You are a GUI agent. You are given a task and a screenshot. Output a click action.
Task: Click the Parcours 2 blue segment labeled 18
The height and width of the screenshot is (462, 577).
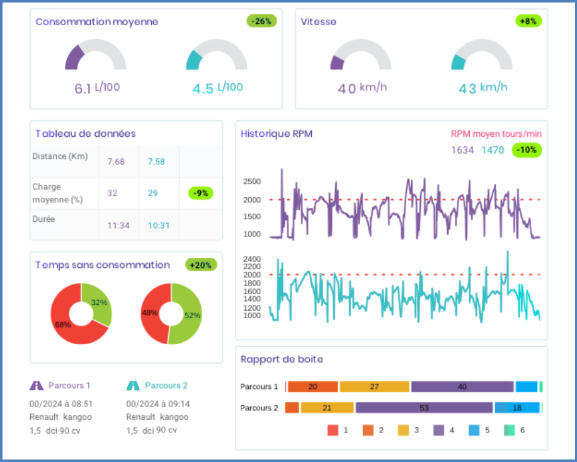coord(517,408)
